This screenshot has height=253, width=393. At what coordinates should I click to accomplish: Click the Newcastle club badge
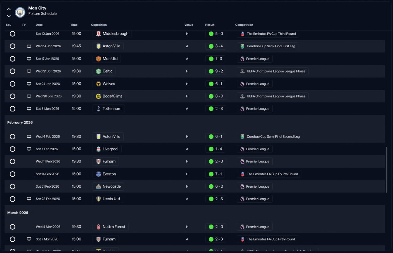98,186
